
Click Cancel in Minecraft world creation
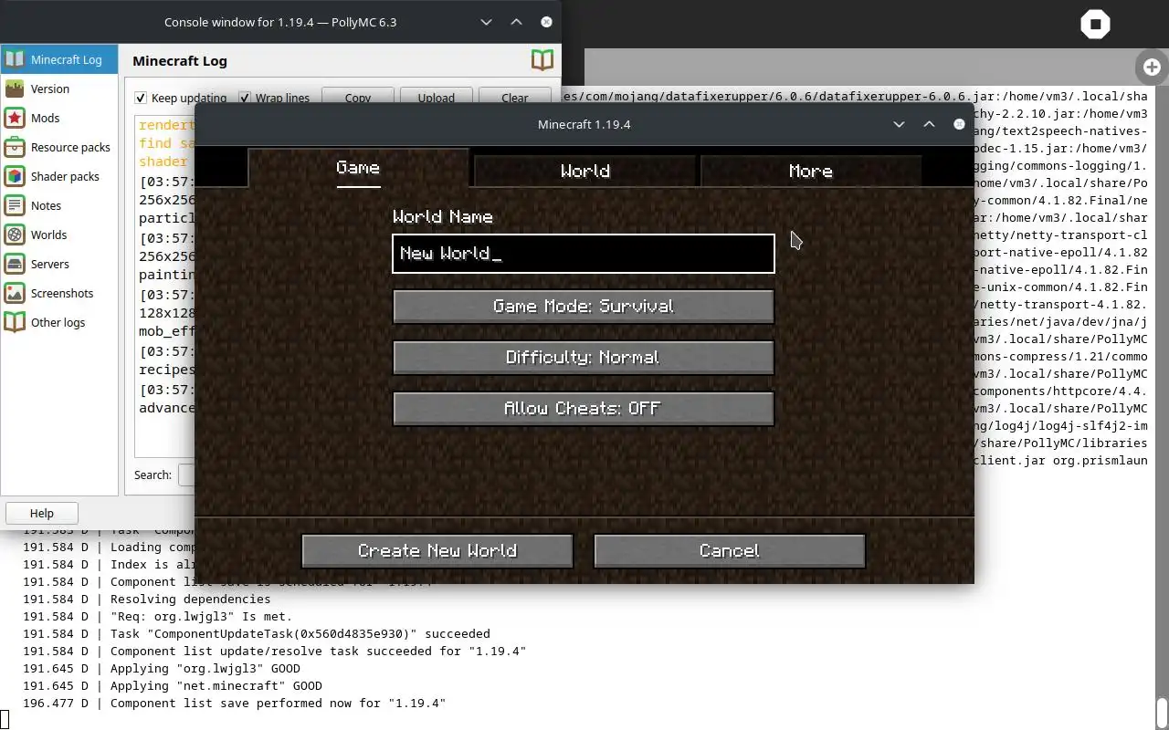click(730, 551)
